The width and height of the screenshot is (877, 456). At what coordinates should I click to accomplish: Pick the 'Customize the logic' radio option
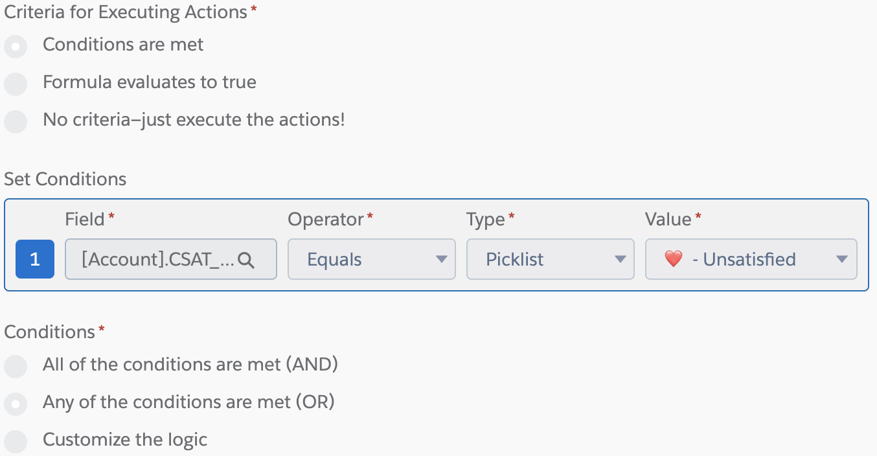click(16, 442)
